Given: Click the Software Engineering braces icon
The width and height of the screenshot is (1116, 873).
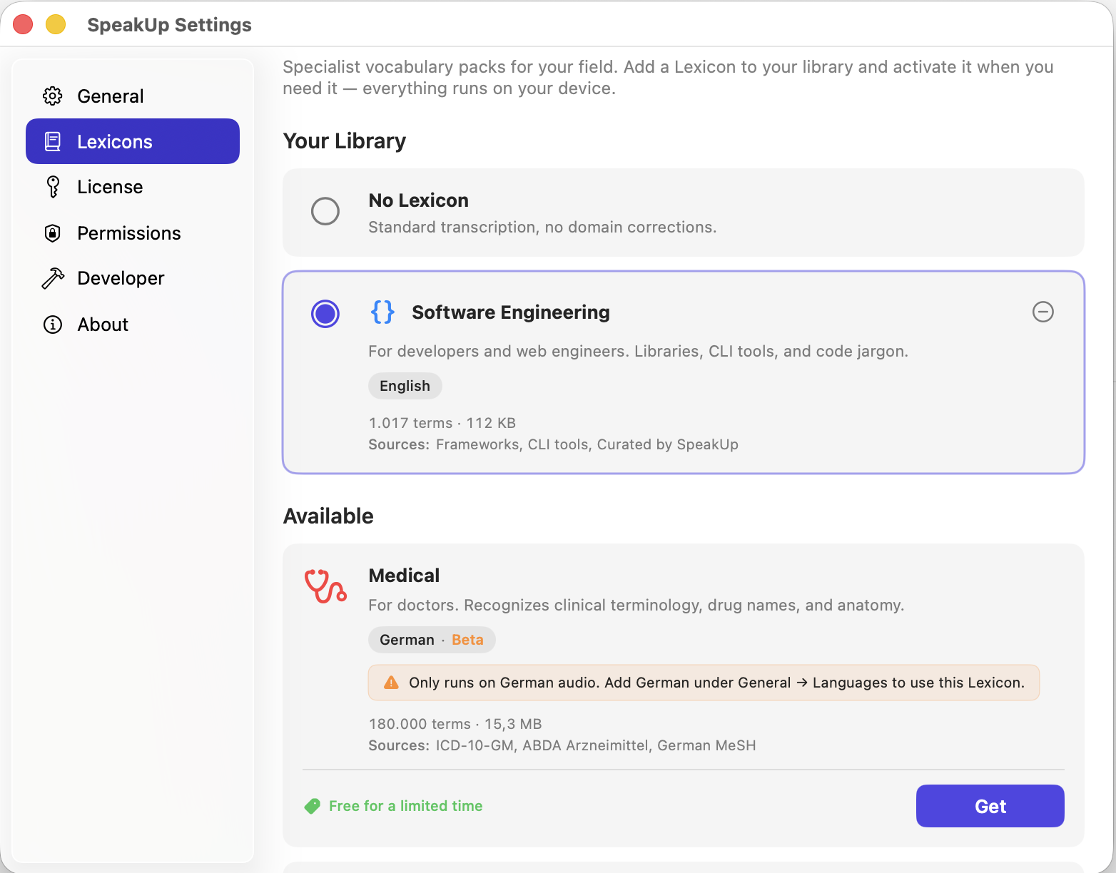Looking at the screenshot, I should pyautogui.click(x=382, y=312).
